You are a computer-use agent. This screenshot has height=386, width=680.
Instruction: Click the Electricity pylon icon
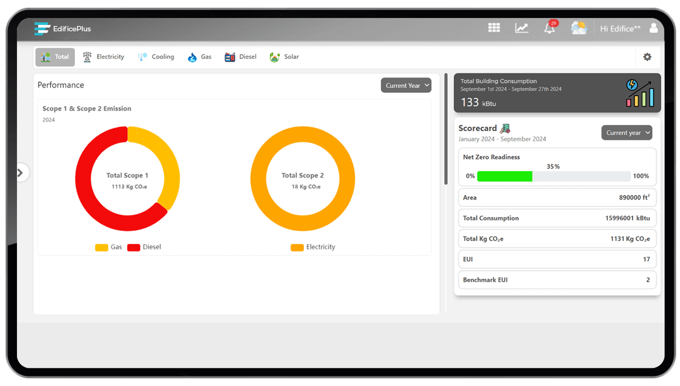(87, 57)
